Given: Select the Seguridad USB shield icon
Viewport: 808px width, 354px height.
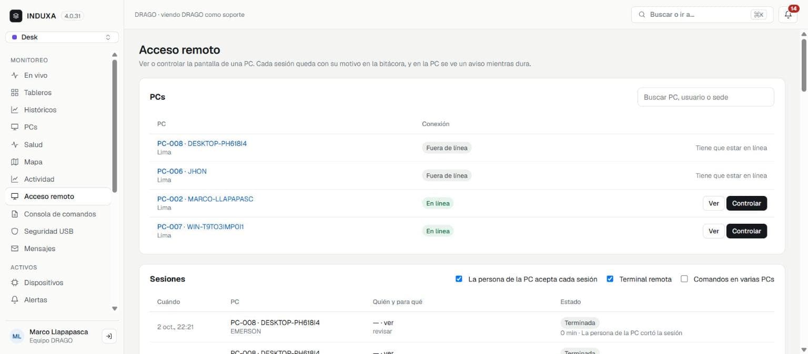Looking at the screenshot, I should (15, 231).
